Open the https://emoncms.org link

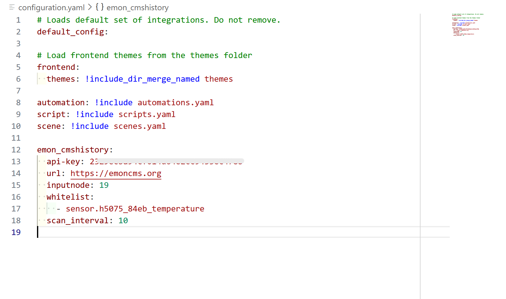(116, 174)
